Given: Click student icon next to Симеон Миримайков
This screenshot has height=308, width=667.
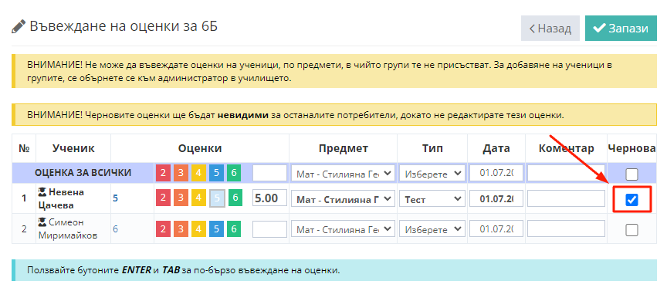Looking at the screenshot, I should click(42, 222).
